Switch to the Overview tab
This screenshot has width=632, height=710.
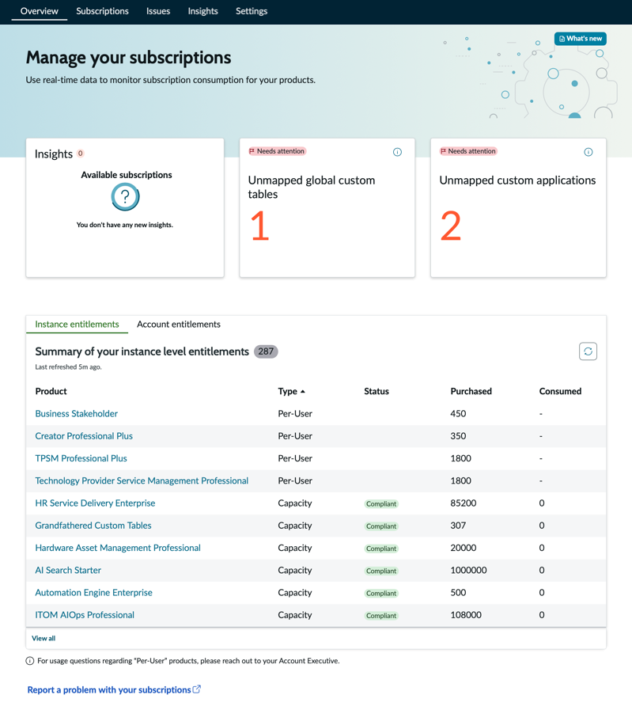tap(40, 11)
